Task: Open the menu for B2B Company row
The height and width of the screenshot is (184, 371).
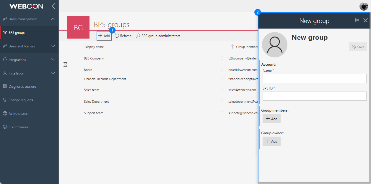Action: click(x=222, y=58)
